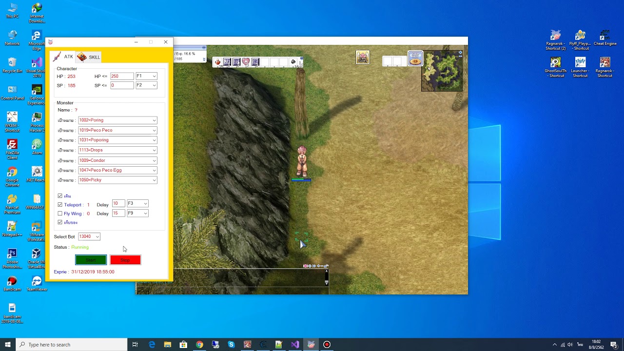Click the Teleport delay field showing 10
This screenshot has height=351, width=624.
[x=118, y=203]
